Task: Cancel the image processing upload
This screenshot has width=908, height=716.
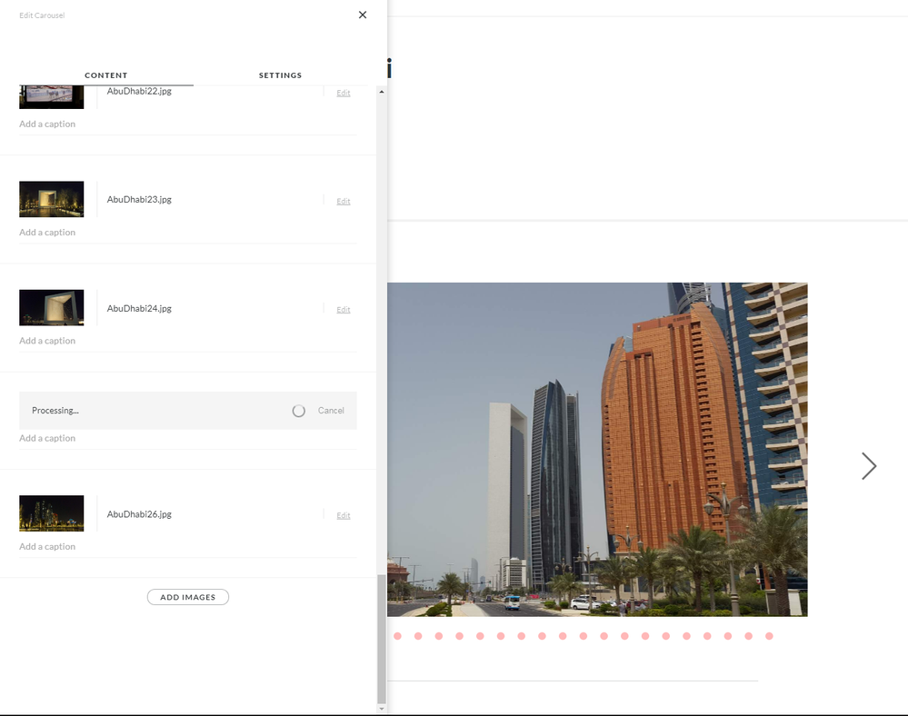Action: [x=331, y=411]
